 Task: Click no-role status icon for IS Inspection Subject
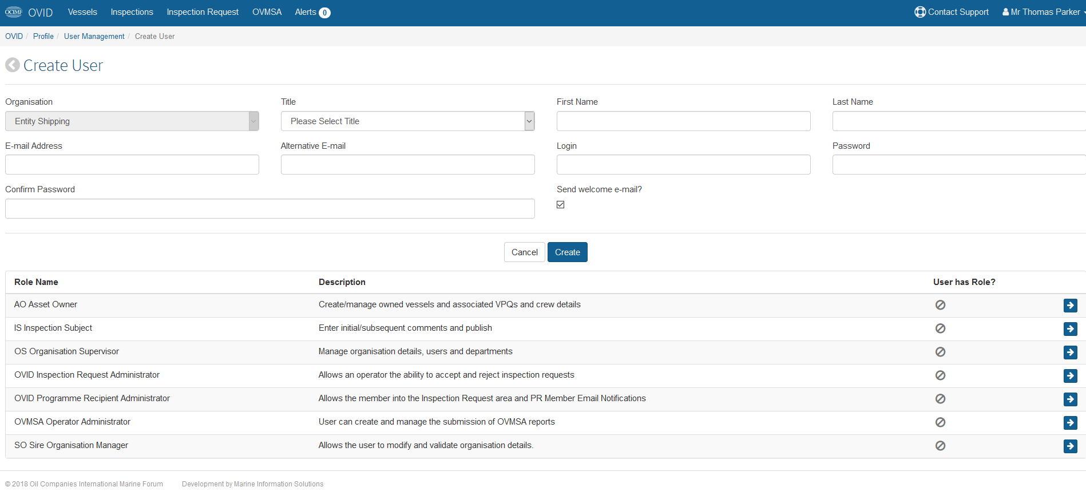point(940,328)
